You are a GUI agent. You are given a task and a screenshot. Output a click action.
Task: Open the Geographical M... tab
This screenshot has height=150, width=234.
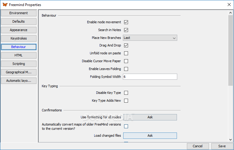[x=19, y=72]
